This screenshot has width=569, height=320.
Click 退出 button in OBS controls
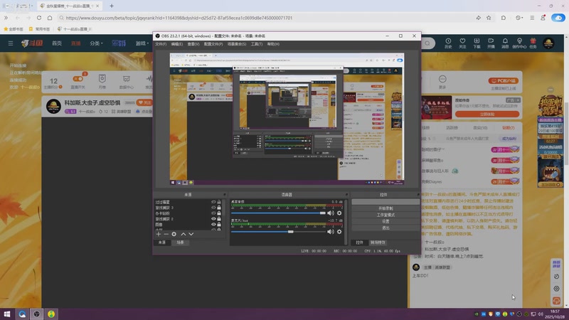pos(385,228)
